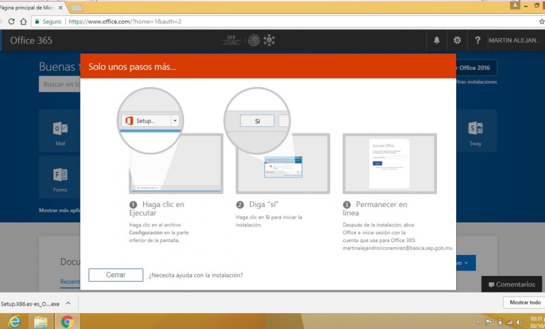Click the help question mark icon
This screenshot has width=545, height=329.
pos(477,40)
